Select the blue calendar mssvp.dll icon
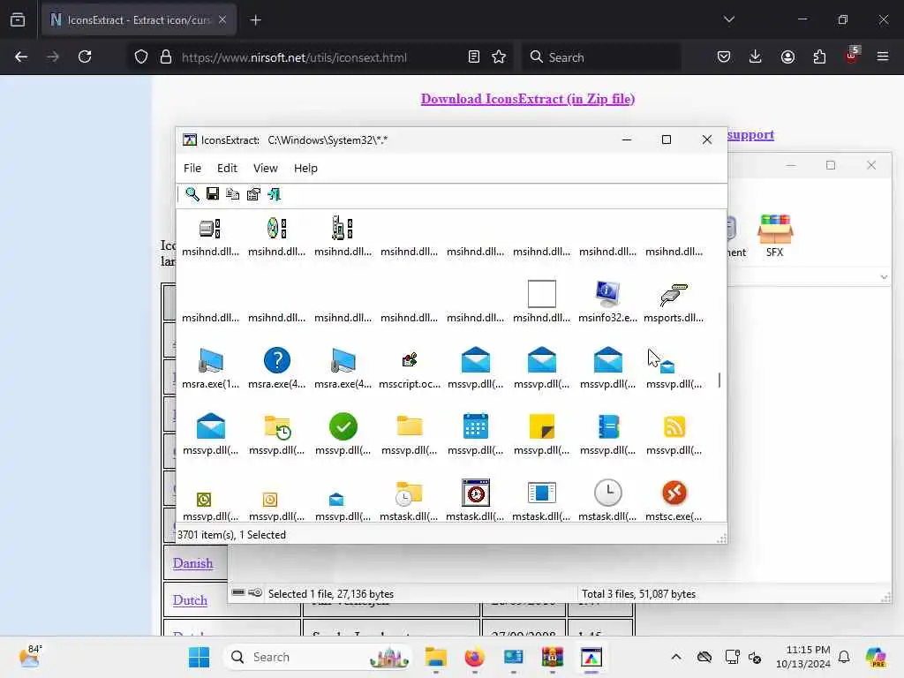The height and width of the screenshot is (678, 904). tap(475, 426)
